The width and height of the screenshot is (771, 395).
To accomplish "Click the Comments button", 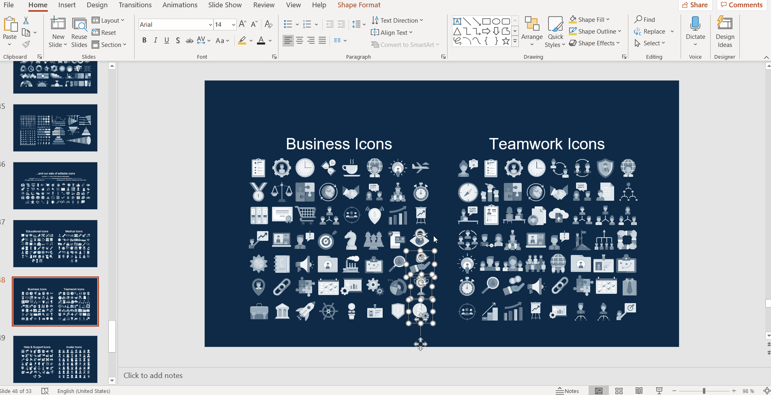I will [741, 5].
